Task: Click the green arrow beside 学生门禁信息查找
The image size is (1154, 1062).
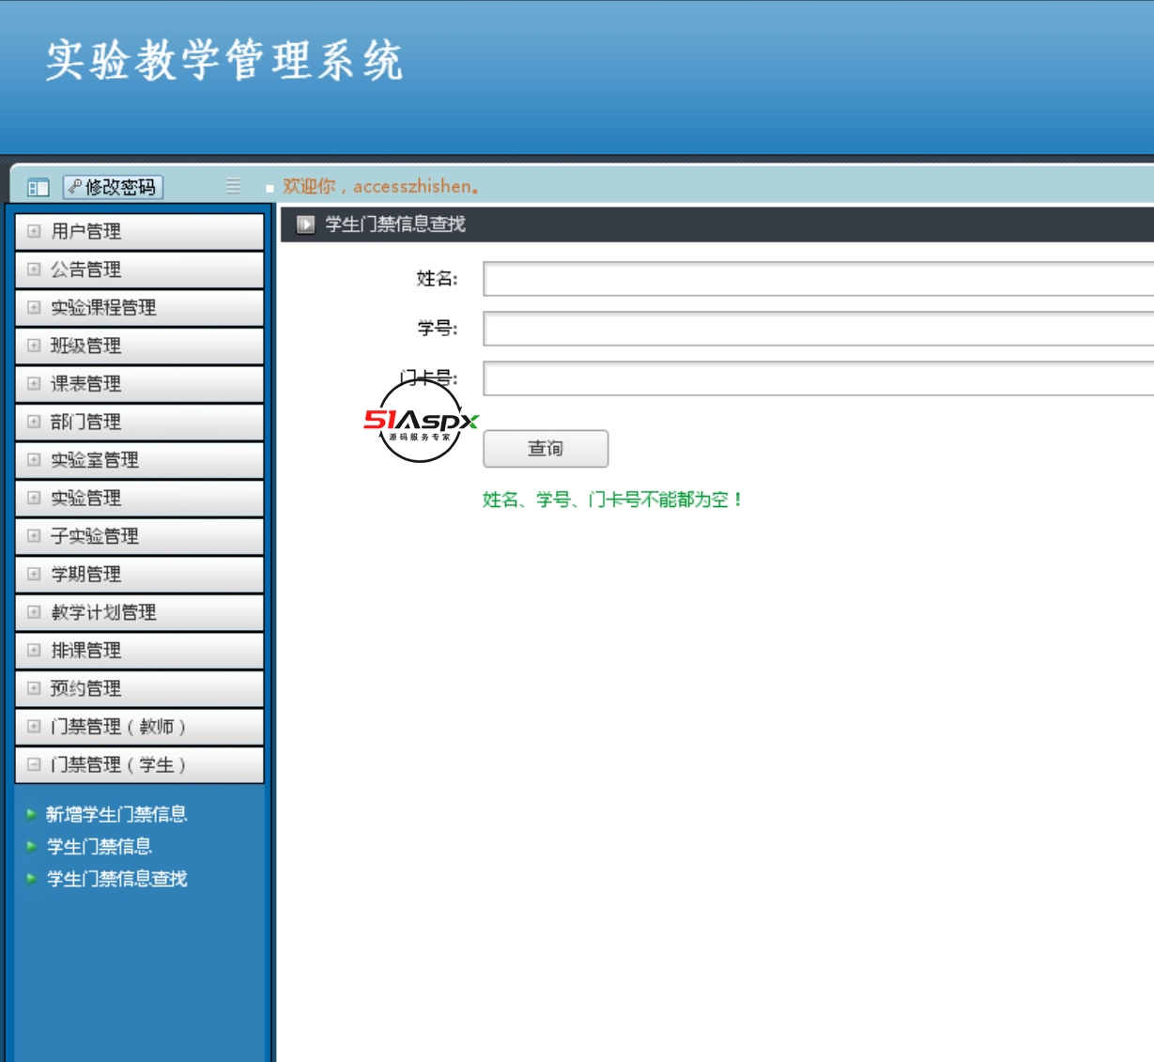Action: click(x=32, y=879)
